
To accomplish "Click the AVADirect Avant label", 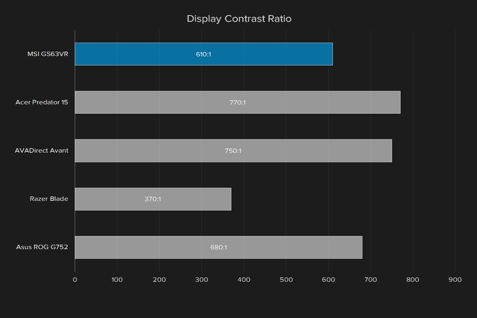I will [42, 151].
